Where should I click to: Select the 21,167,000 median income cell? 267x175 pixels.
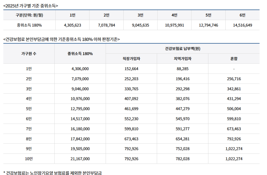click(80, 158)
